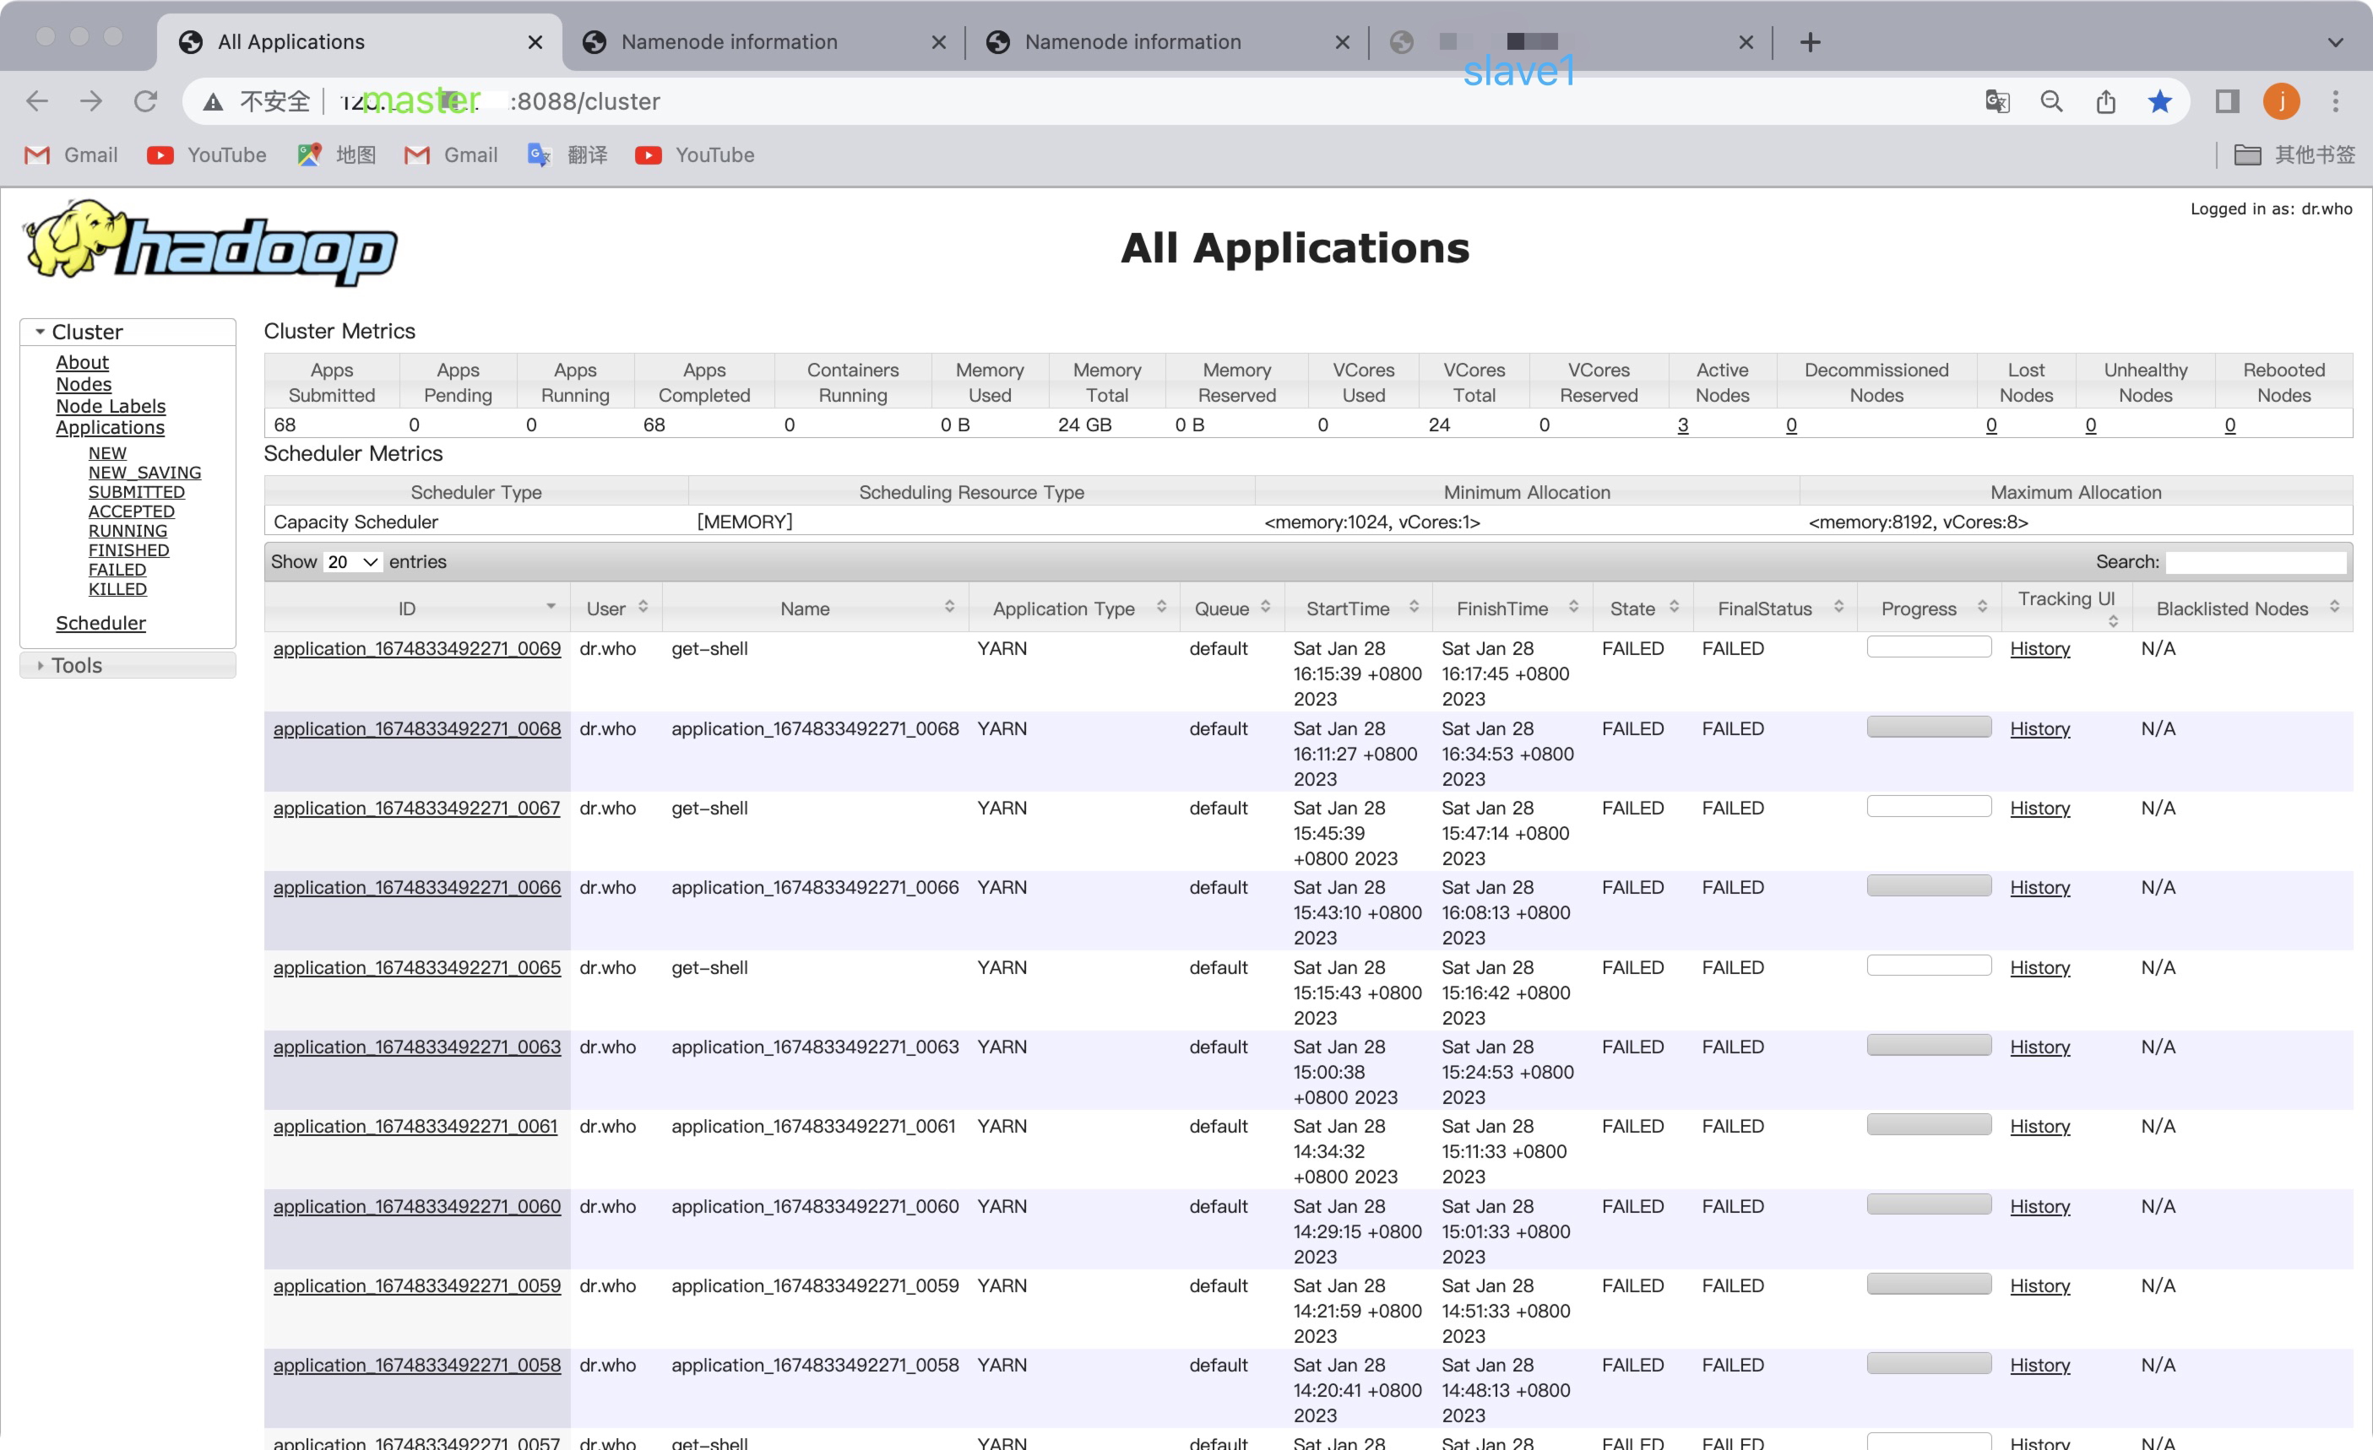
Task: Open the About link in Cluster menu
Action: [82, 363]
